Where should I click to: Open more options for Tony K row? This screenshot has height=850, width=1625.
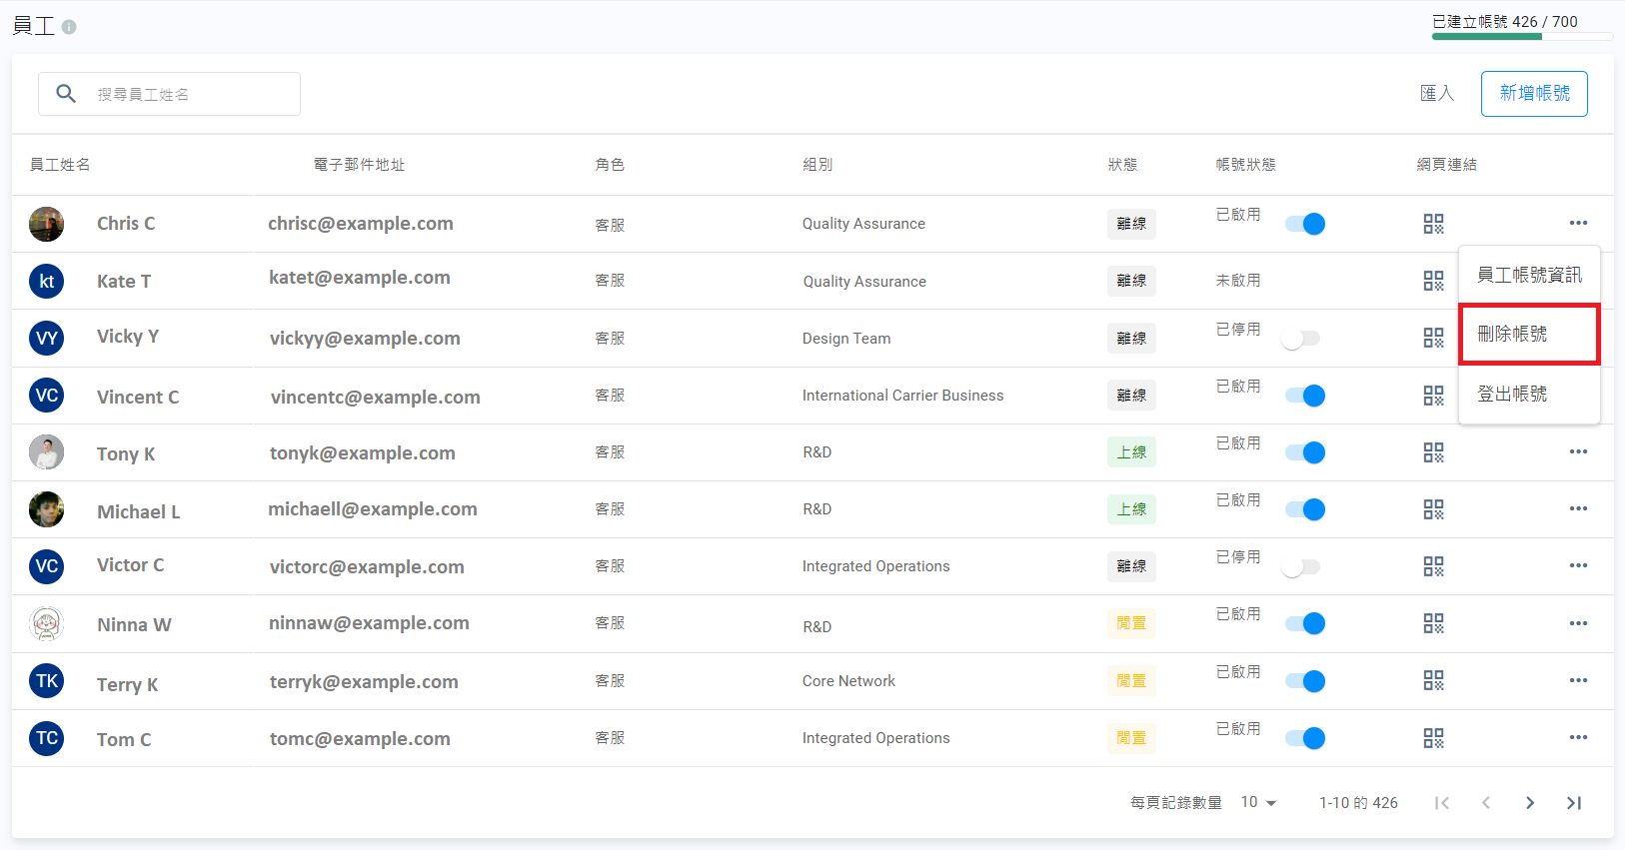point(1578,451)
